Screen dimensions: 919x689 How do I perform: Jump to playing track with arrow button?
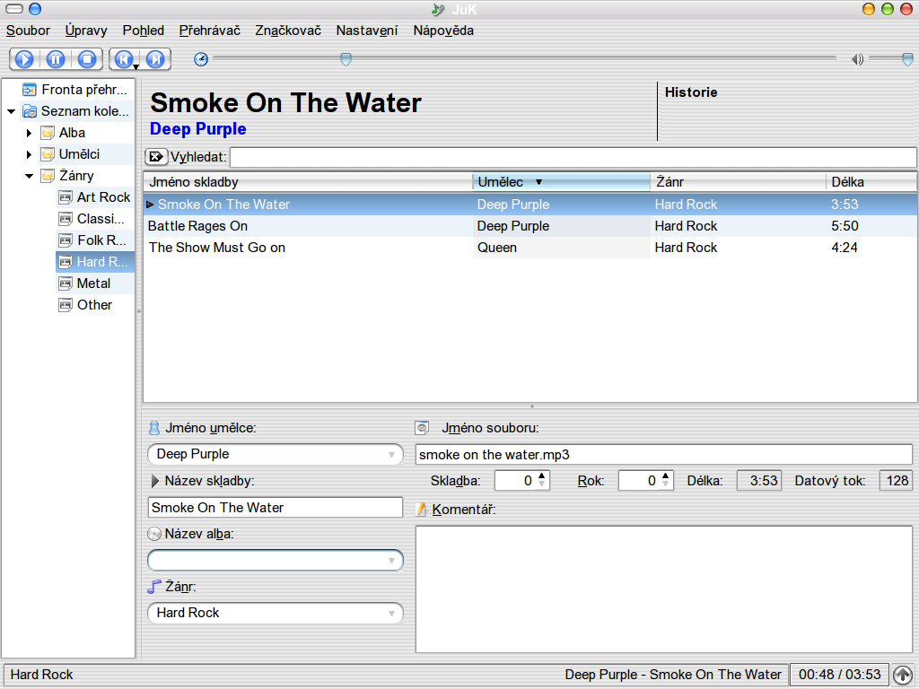click(x=903, y=675)
